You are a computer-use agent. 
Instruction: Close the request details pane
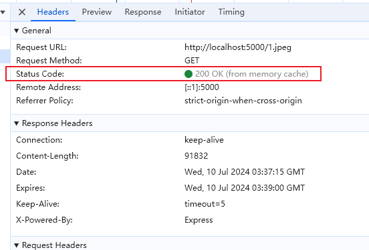22,12
